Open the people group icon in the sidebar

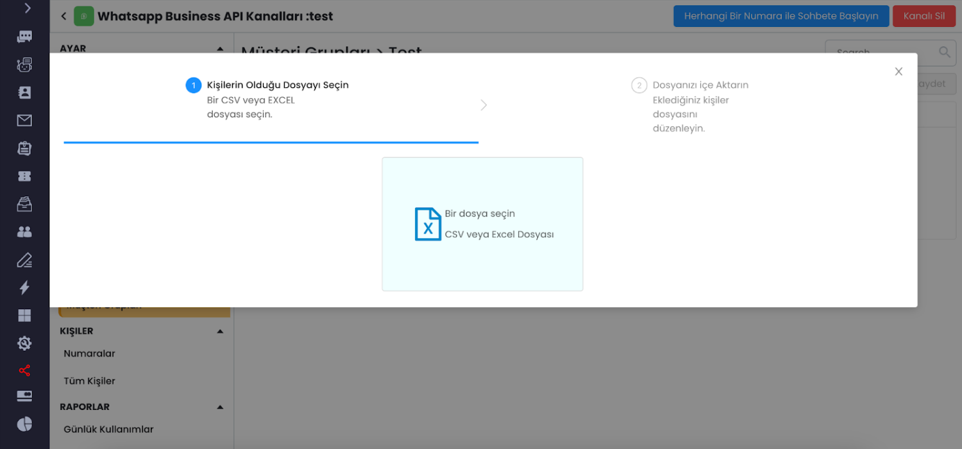(x=24, y=232)
